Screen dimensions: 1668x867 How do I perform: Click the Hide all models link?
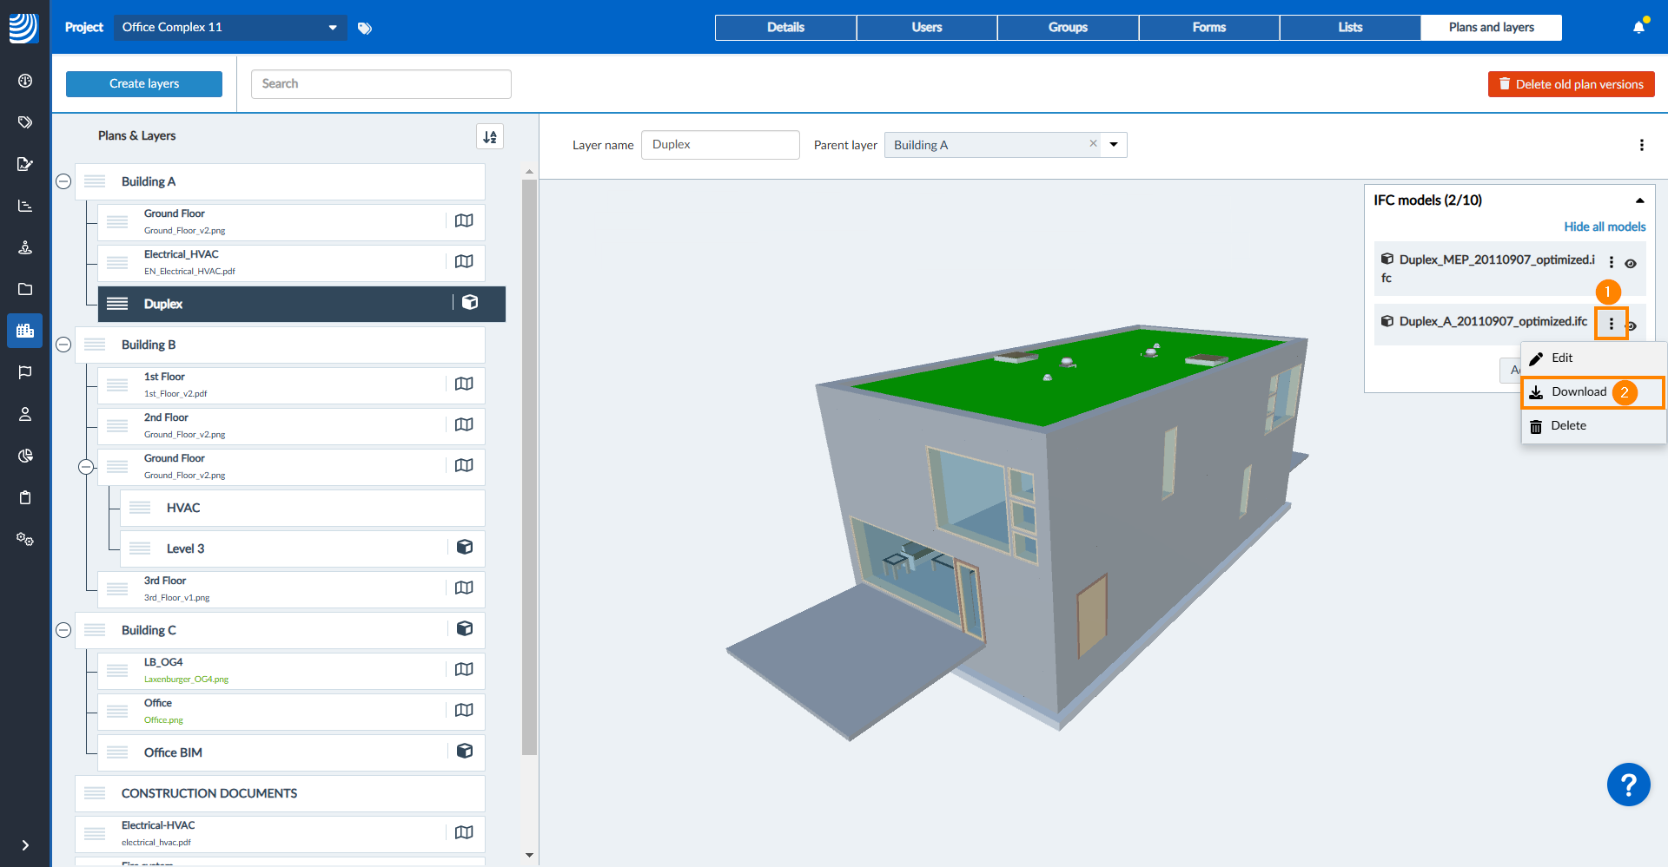tap(1605, 227)
